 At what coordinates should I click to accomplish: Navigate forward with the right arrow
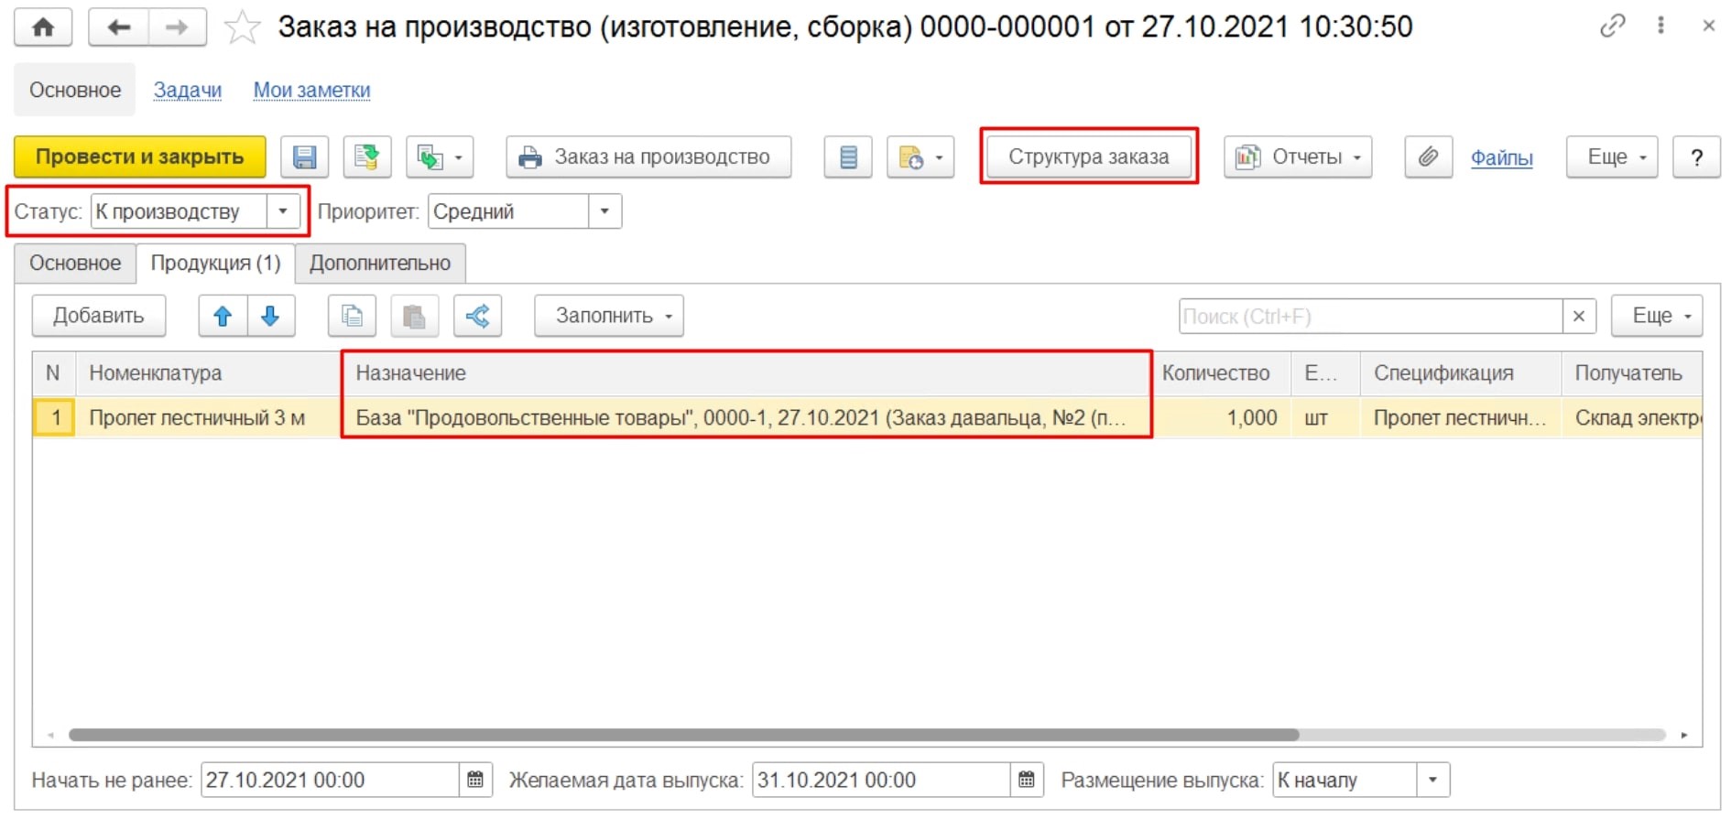pyautogui.click(x=177, y=27)
